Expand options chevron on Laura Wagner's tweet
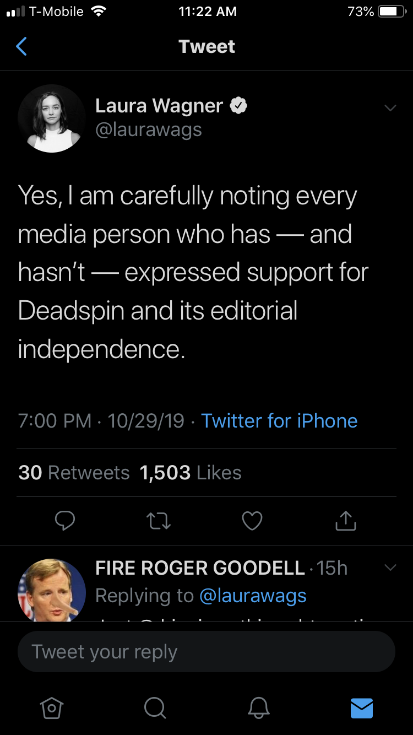Viewport: 413px width, 735px height. click(x=390, y=107)
